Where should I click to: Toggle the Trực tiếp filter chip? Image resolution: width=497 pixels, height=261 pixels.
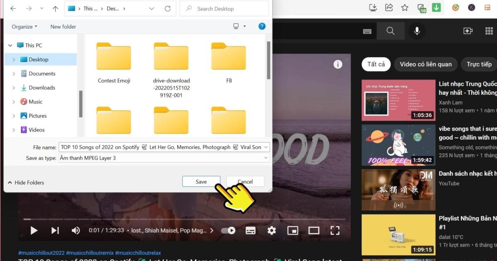(x=478, y=64)
